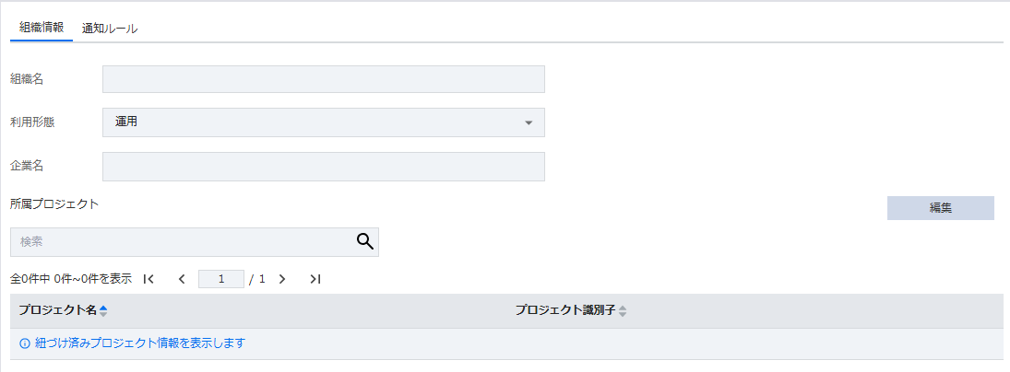The image size is (1010, 372).
Task: Click the プロジェクト識別子 column header text
Action: pyautogui.click(x=565, y=311)
